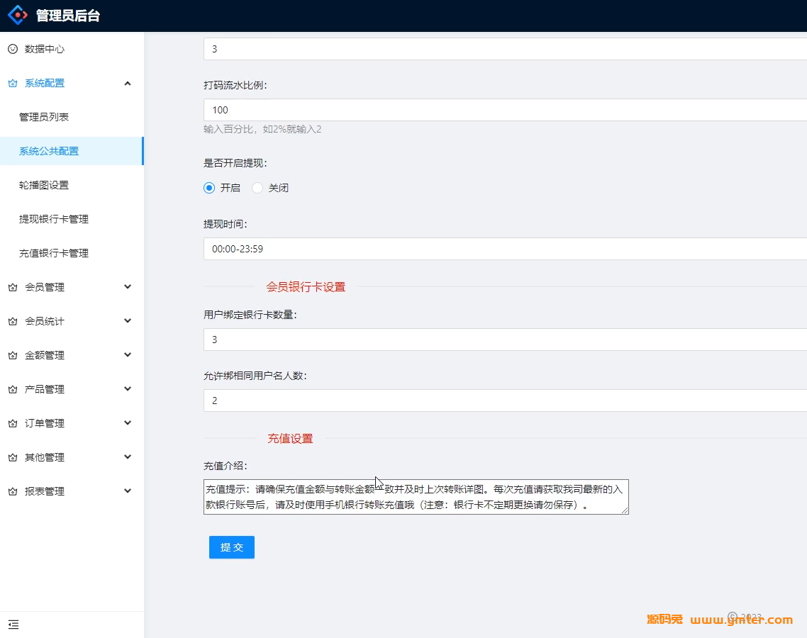This screenshot has height=638, width=807.
Task: Click the 充值设置 section heading
Action: pos(290,438)
